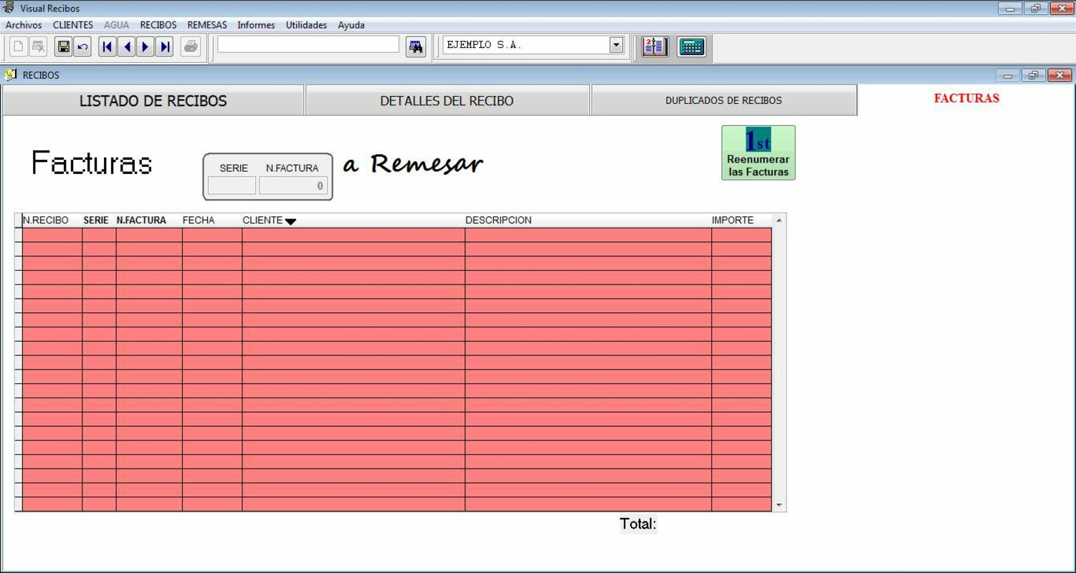Click the Visual Recibos app title icon
1076x573 pixels.
tap(9, 9)
